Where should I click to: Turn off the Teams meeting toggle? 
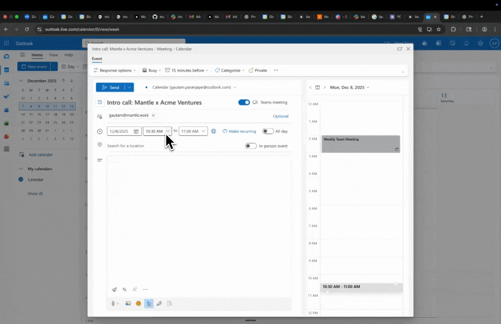click(x=244, y=103)
